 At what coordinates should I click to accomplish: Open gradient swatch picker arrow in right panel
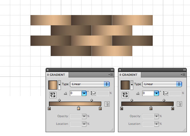[132, 85]
